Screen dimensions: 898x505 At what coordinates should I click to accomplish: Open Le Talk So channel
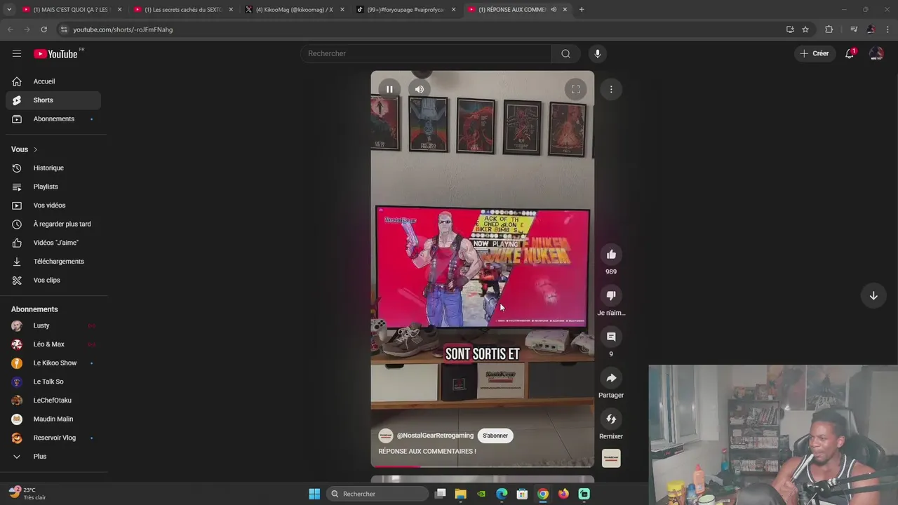(53, 382)
